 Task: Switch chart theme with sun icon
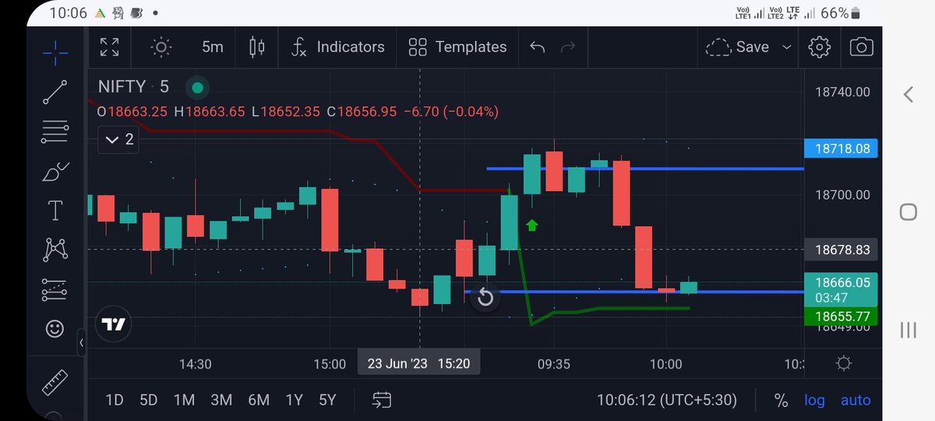tap(161, 47)
